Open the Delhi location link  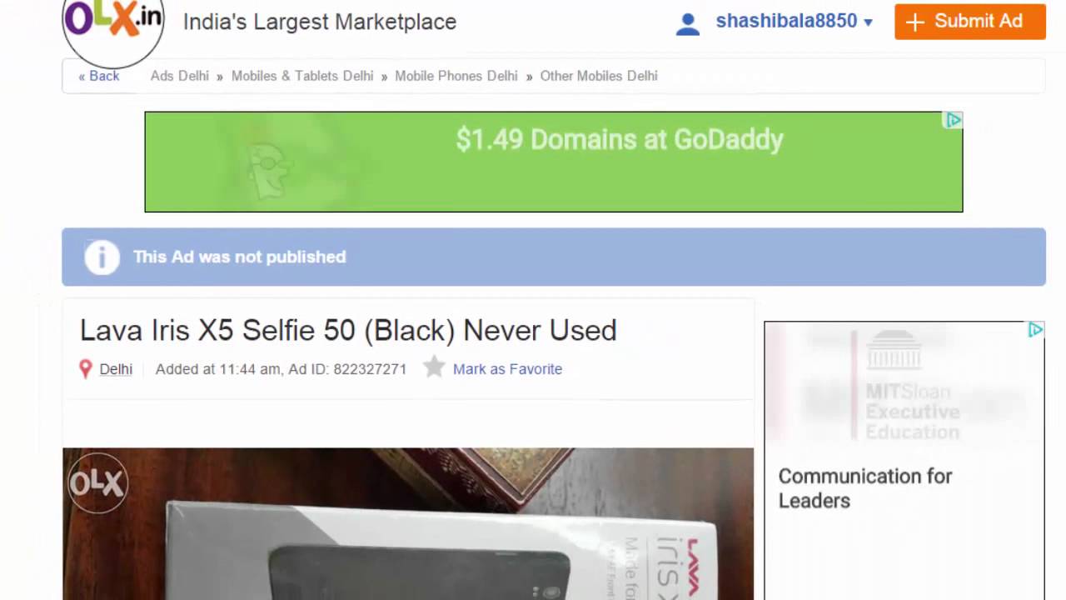pos(116,369)
